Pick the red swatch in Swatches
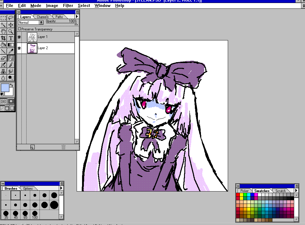This screenshot has width=305, height=225. click(x=238, y=195)
